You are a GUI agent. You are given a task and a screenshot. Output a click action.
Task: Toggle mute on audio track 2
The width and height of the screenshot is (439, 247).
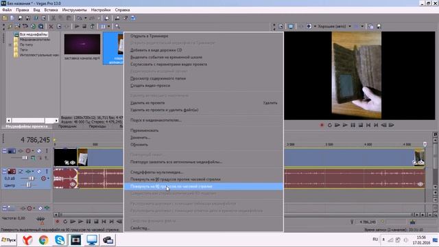(39, 172)
